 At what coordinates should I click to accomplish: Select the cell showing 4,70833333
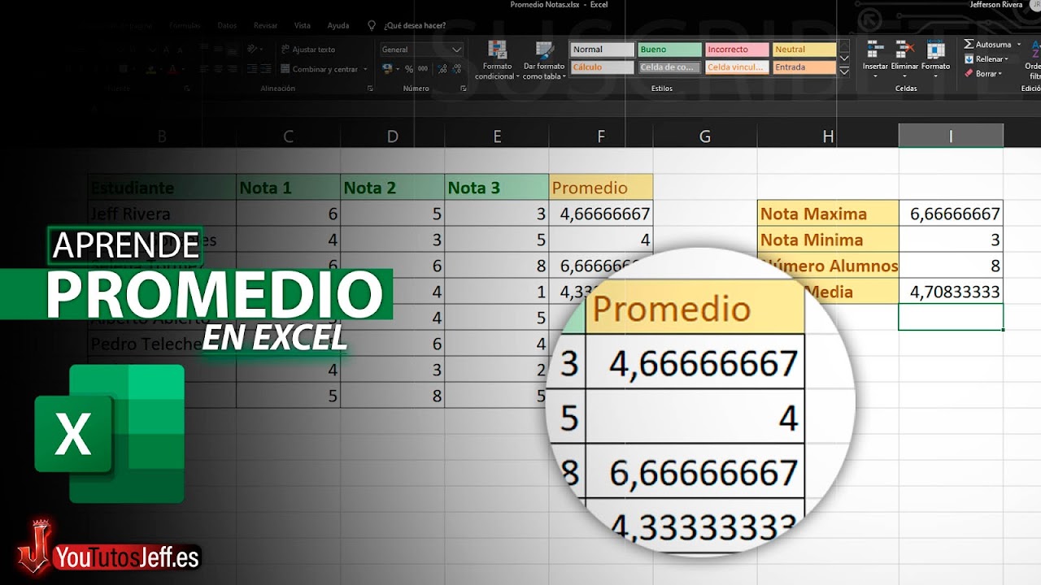click(x=951, y=292)
